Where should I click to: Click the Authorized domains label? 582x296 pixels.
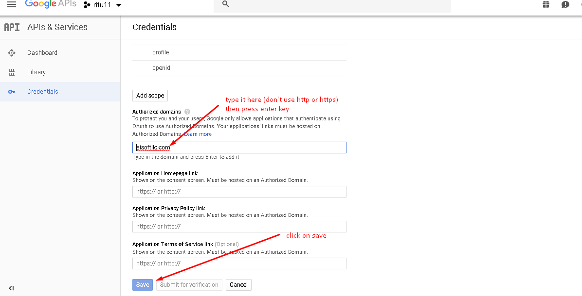coord(157,112)
